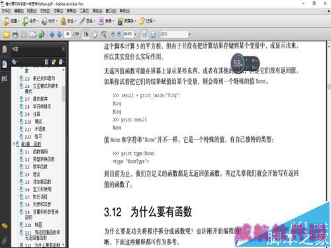Click the page number input field
331x248 pixels.
[x=68, y=34]
